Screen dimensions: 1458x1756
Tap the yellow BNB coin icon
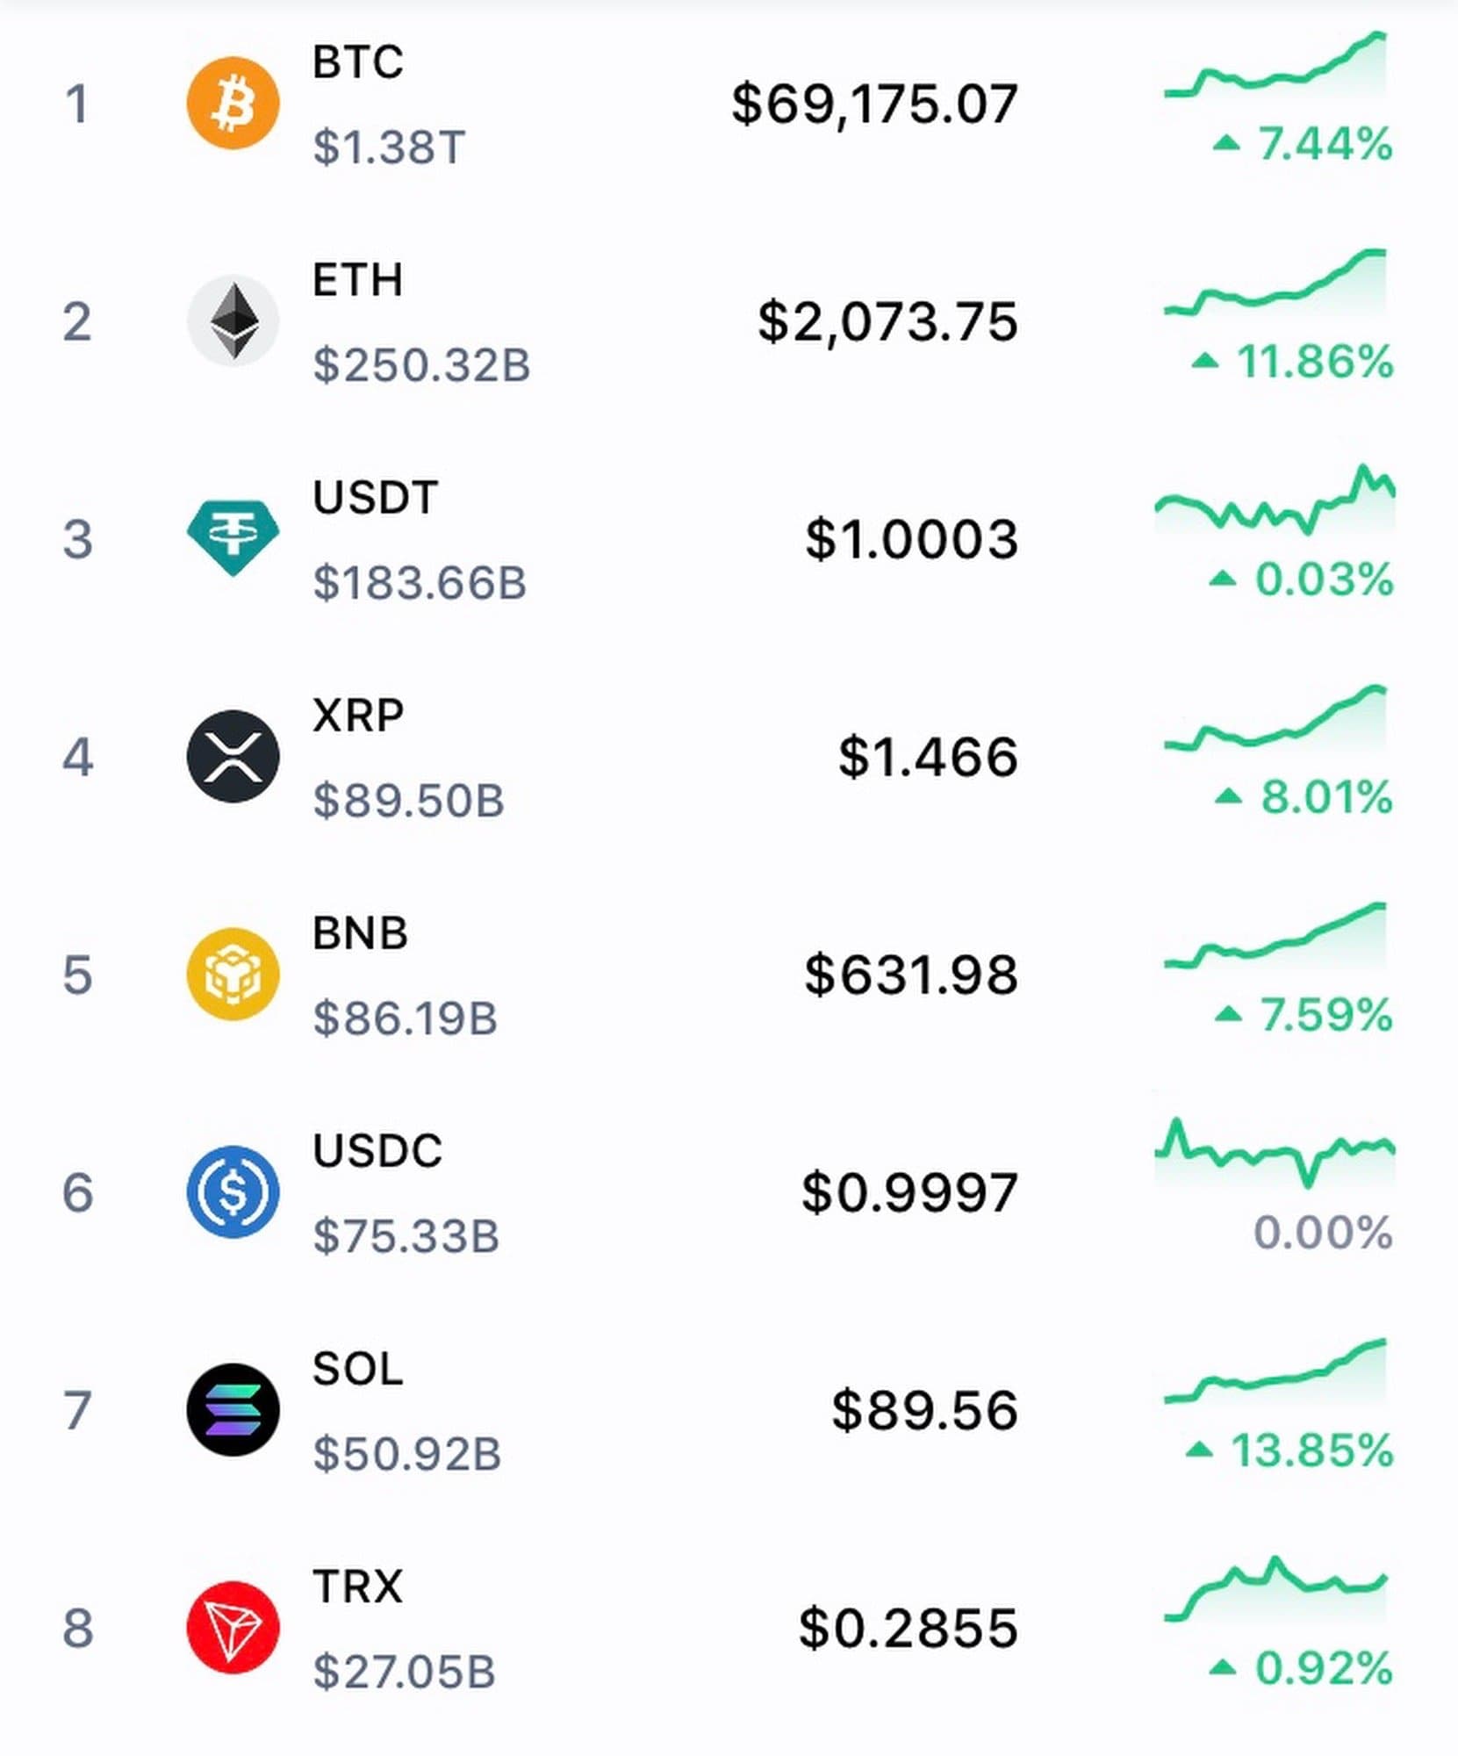[233, 974]
